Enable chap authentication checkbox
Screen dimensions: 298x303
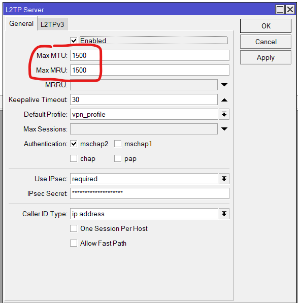click(74, 158)
